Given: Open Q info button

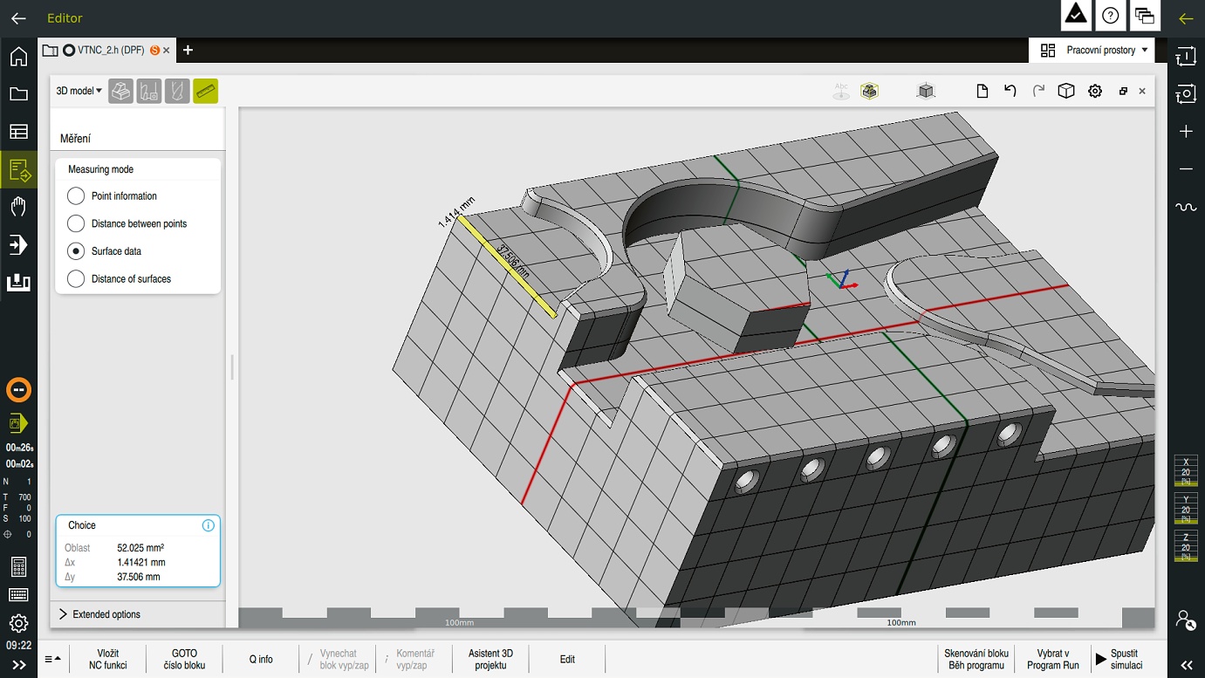Looking at the screenshot, I should tap(261, 659).
